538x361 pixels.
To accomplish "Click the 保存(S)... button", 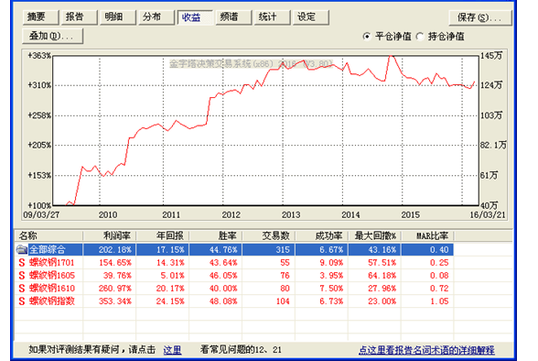I will click(x=480, y=17).
